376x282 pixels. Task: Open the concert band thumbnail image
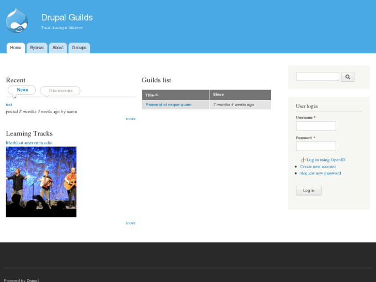click(41, 182)
